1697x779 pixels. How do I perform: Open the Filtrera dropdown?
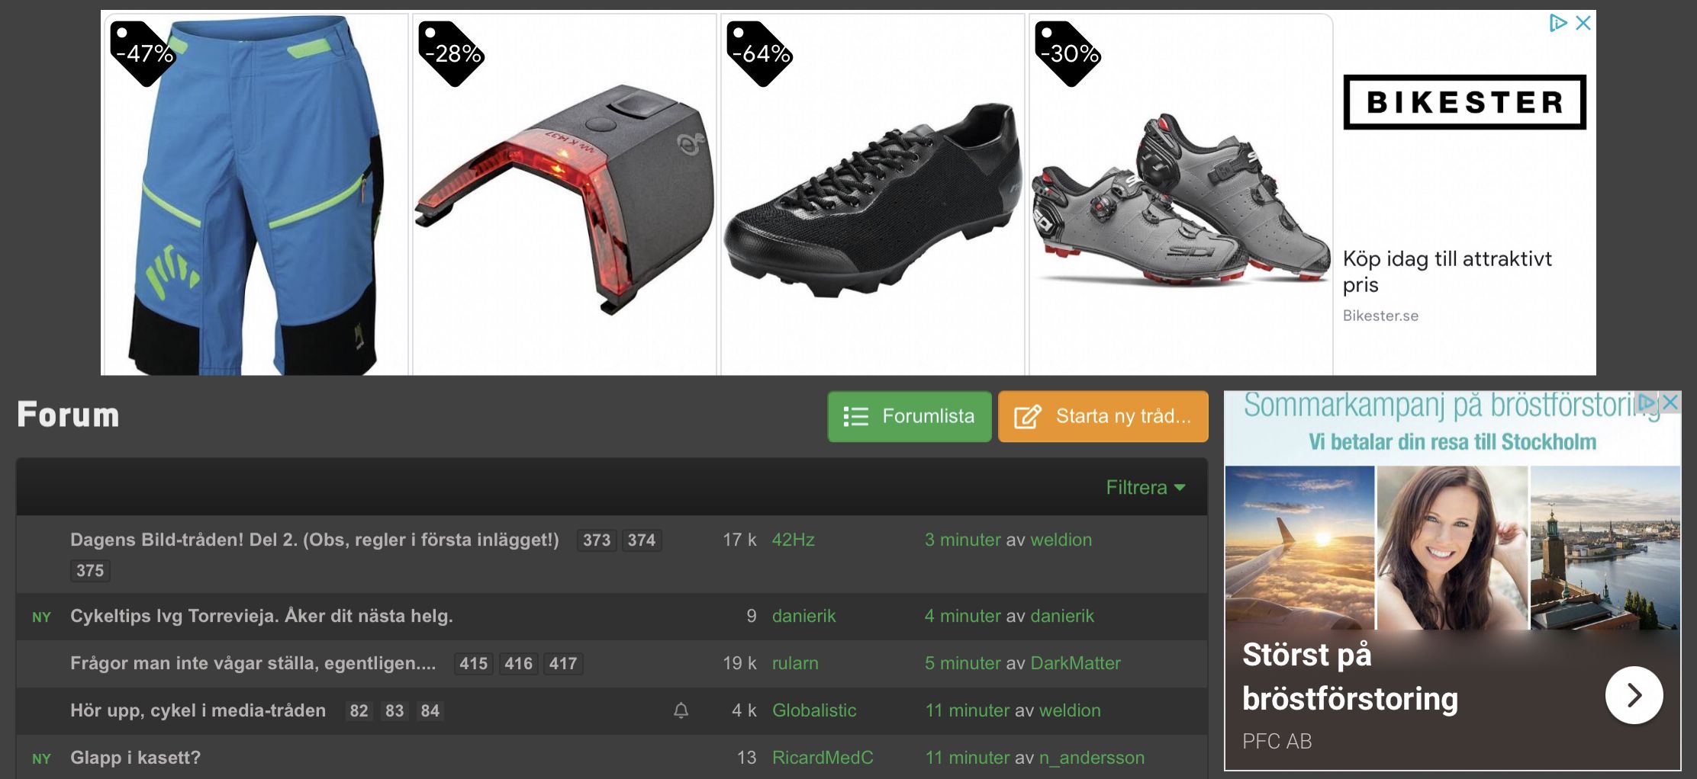coord(1145,487)
